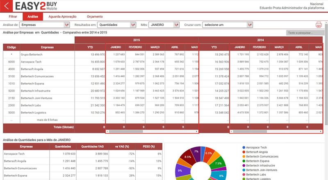The height and width of the screenshot is (180, 328).
Task: Click code 5200 cell
Action: 11,91
